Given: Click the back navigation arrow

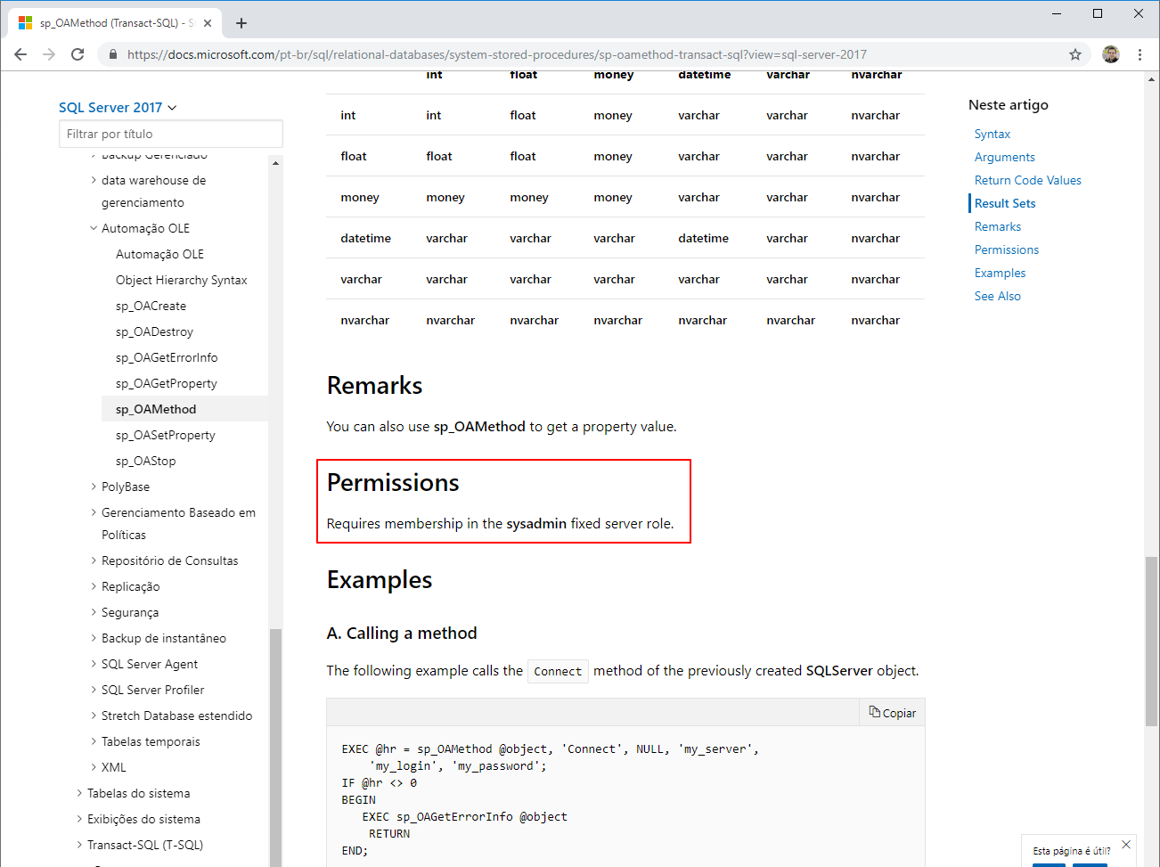Looking at the screenshot, I should 20,53.
